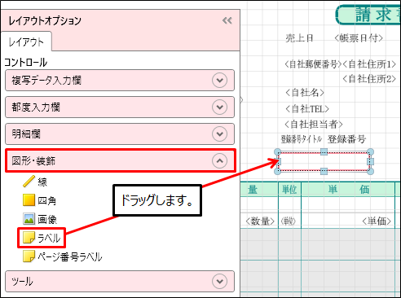Select the <自社住所2> field

(x=369, y=79)
